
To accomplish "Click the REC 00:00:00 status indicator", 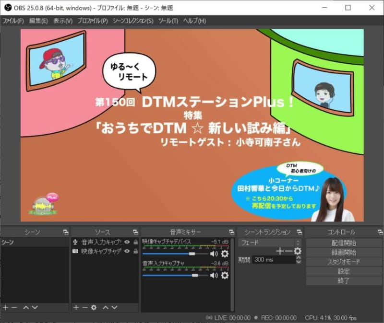I will tap(275, 318).
